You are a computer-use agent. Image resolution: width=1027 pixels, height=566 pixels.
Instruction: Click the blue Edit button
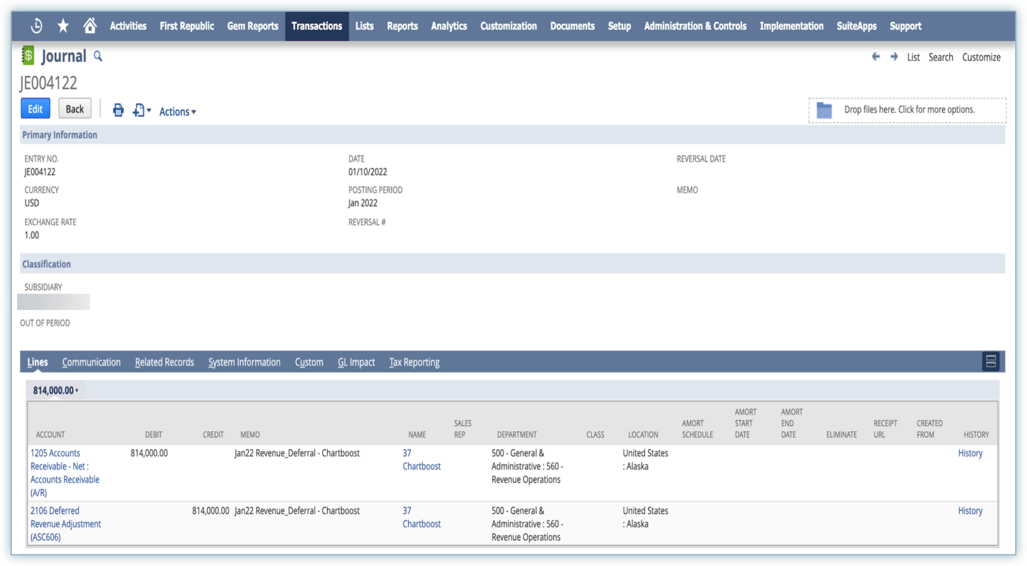point(35,109)
